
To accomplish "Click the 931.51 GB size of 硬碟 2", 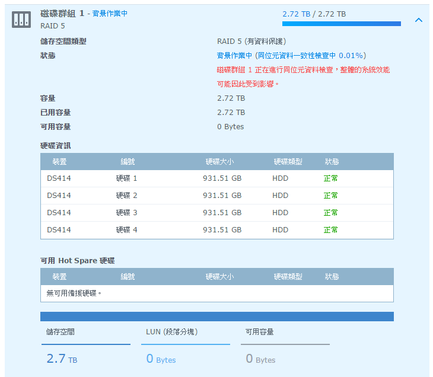I will pos(222,196).
